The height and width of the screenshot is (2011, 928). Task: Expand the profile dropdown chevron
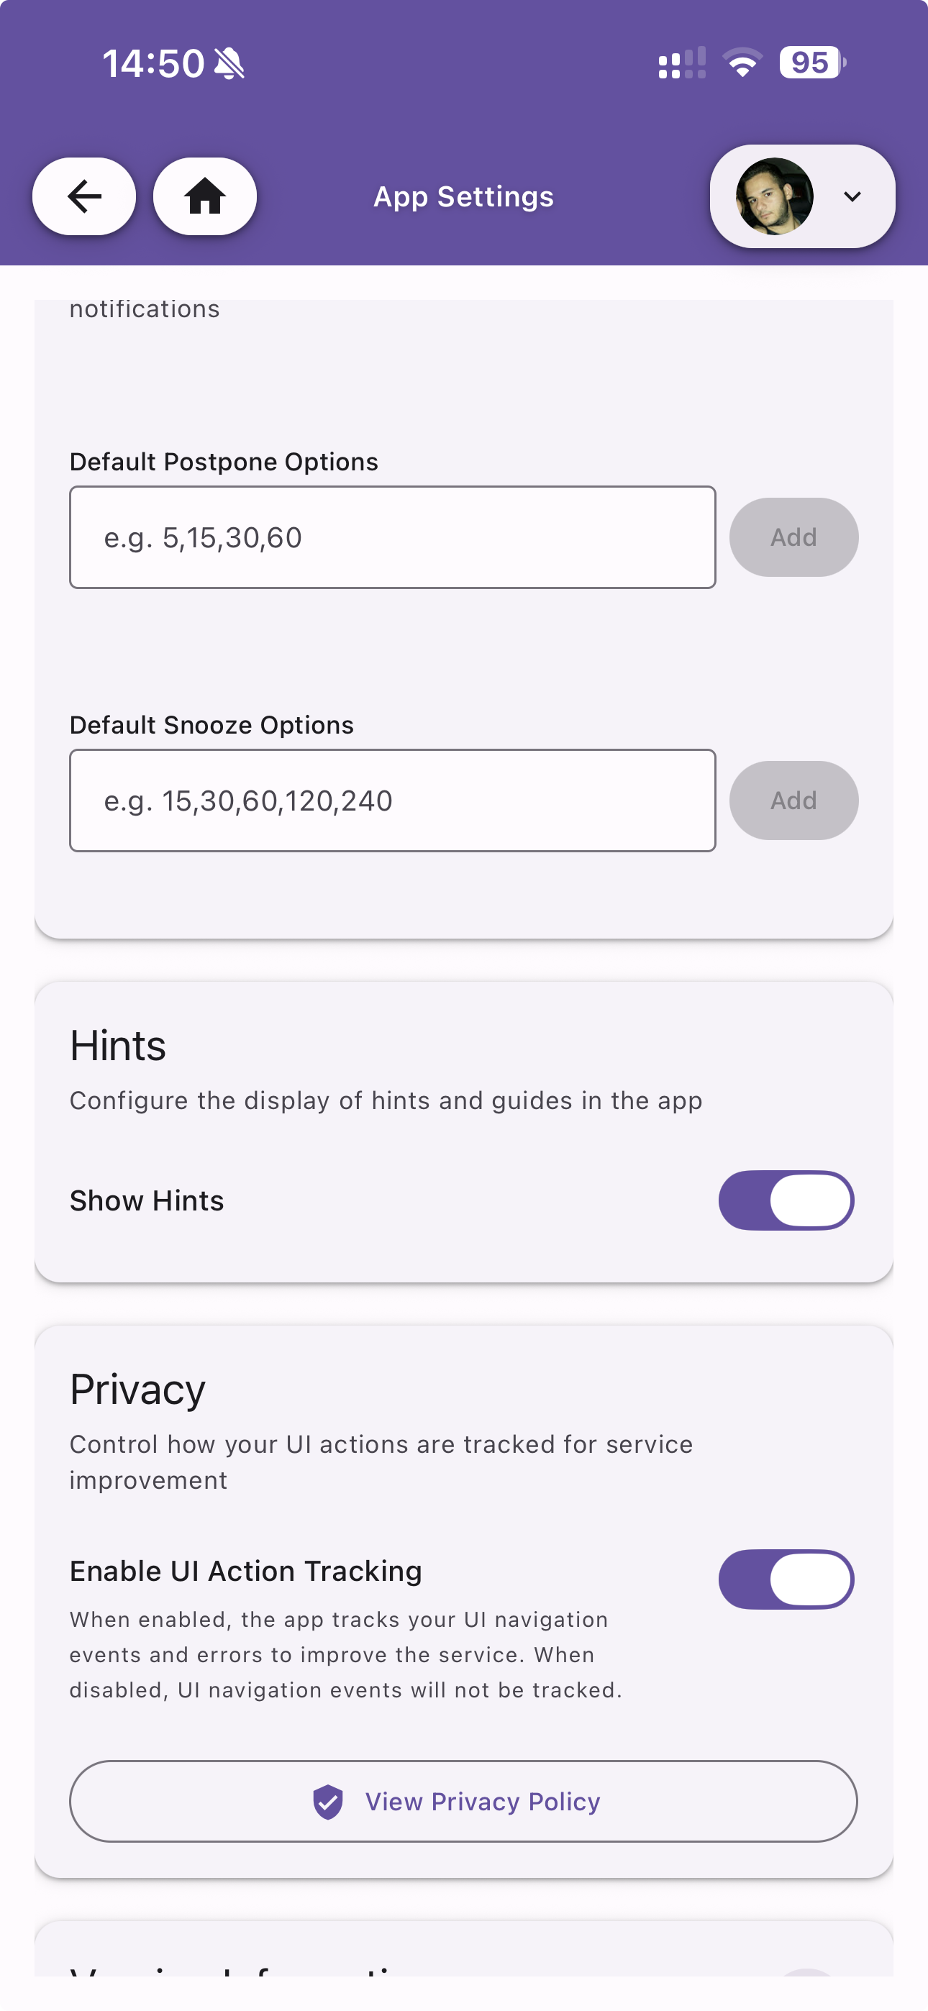[852, 197]
